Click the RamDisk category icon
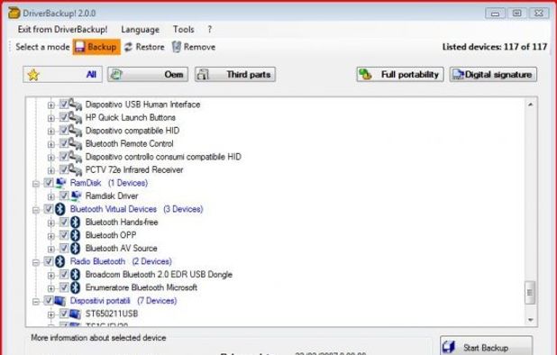 click(60, 183)
